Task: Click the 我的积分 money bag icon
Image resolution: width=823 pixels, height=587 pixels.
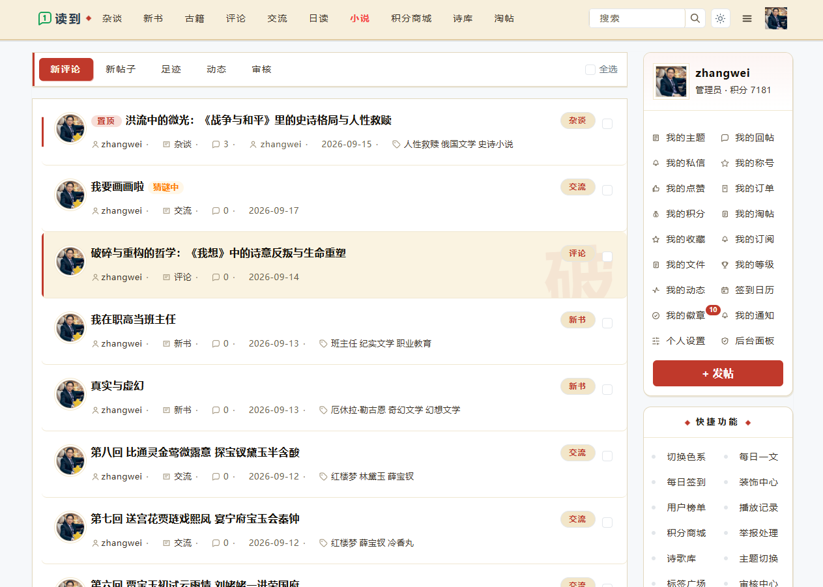Action: (656, 214)
